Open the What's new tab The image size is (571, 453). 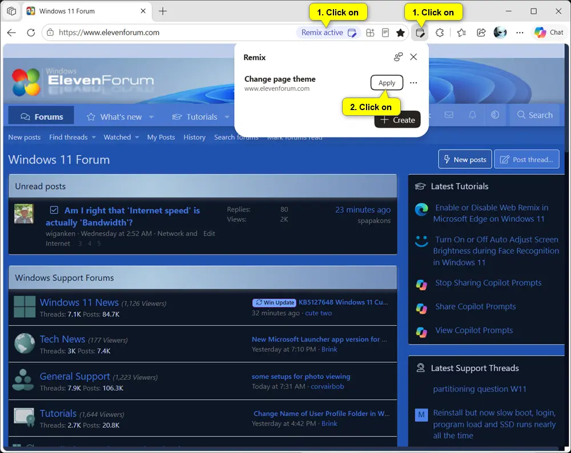(115, 117)
